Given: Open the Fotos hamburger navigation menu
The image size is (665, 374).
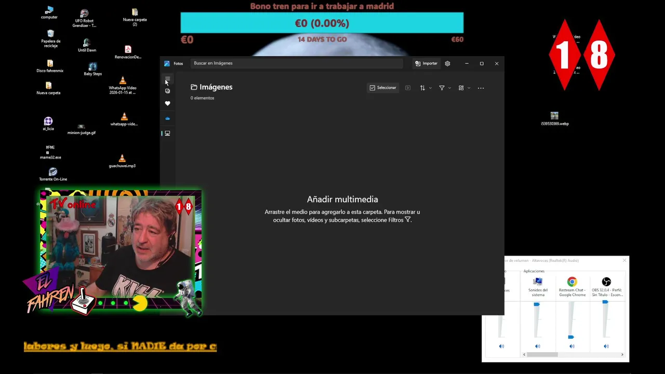Looking at the screenshot, I should [x=167, y=79].
